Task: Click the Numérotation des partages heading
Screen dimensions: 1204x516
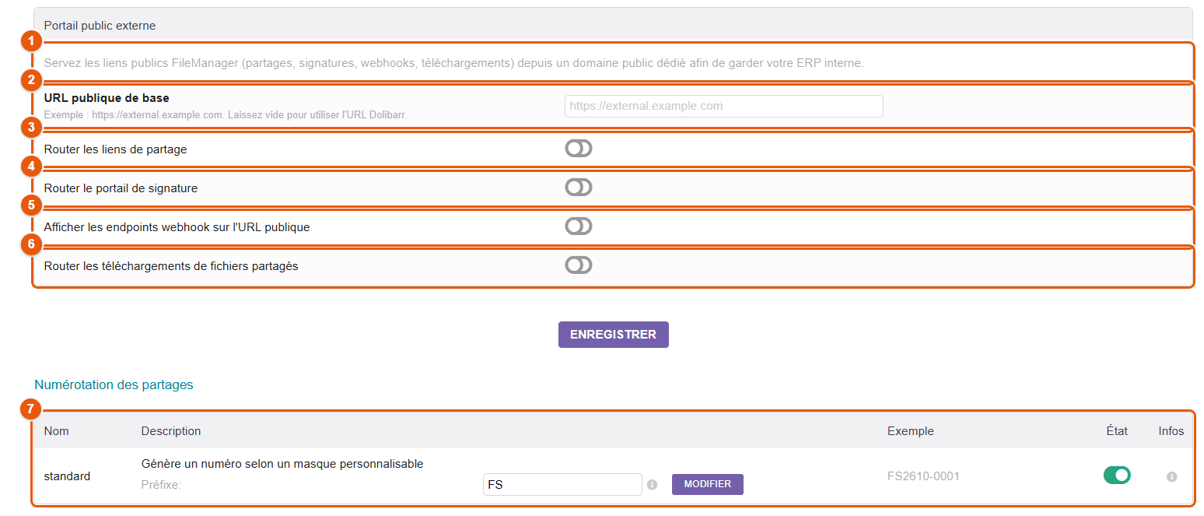Action: pyautogui.click(x=114, y=384)
